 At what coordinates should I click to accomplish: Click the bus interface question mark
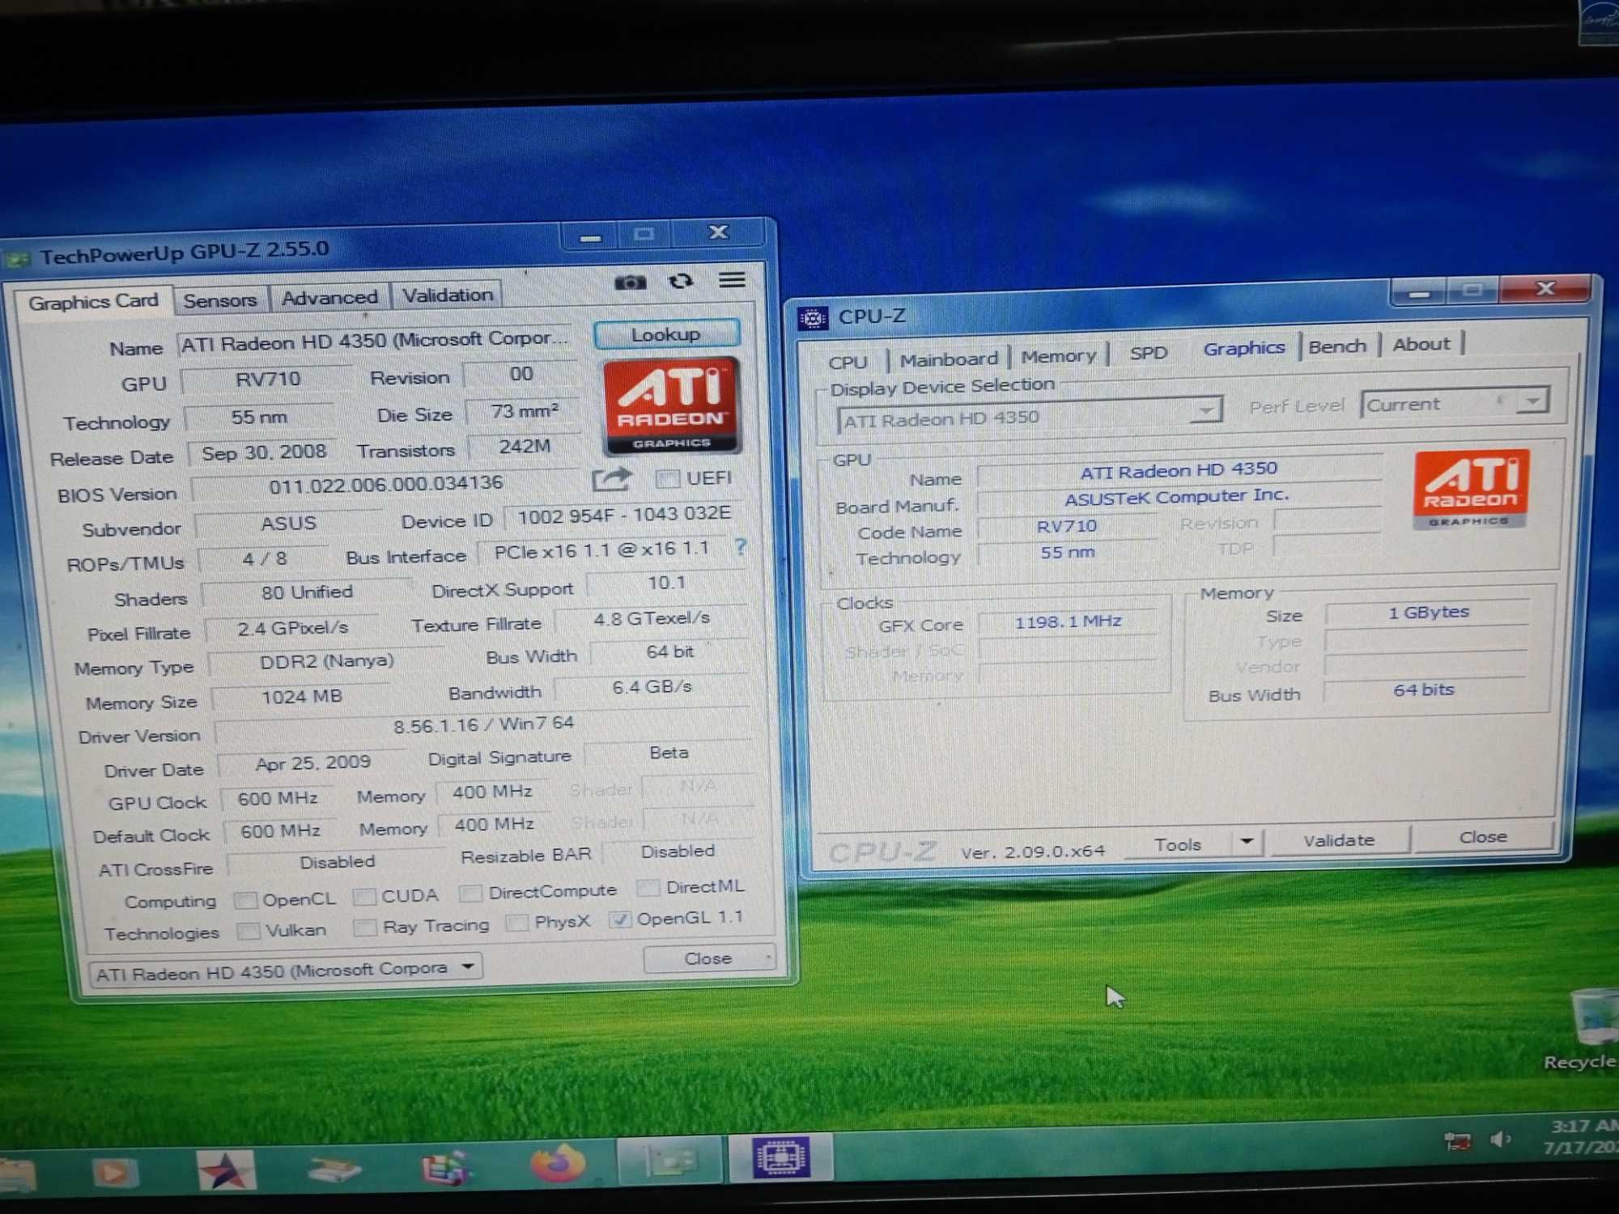click(740, 547)
